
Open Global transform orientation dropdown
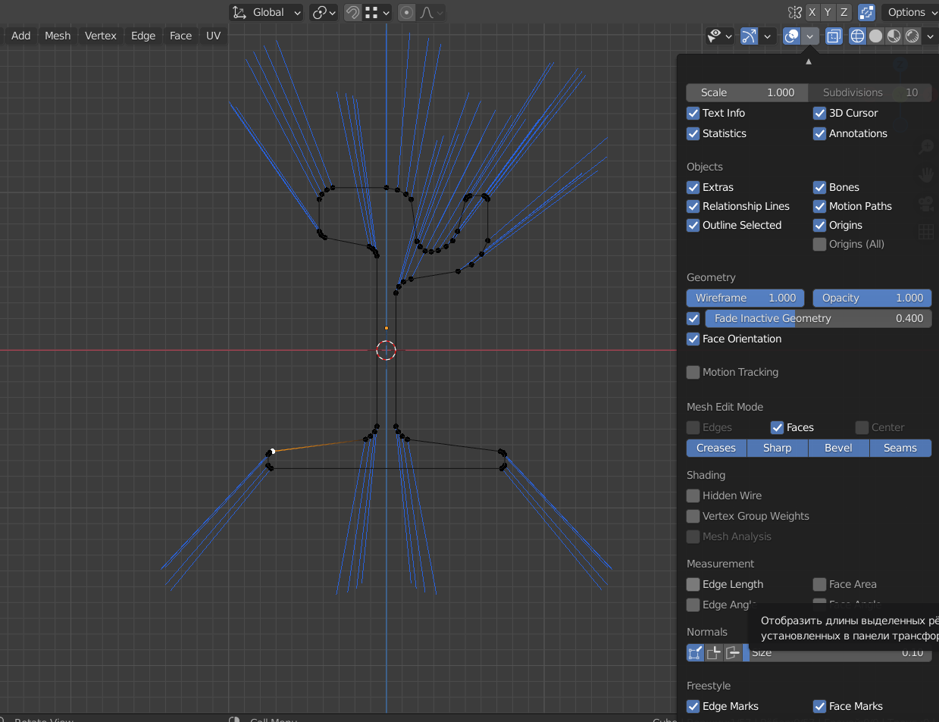click(267, 12)
